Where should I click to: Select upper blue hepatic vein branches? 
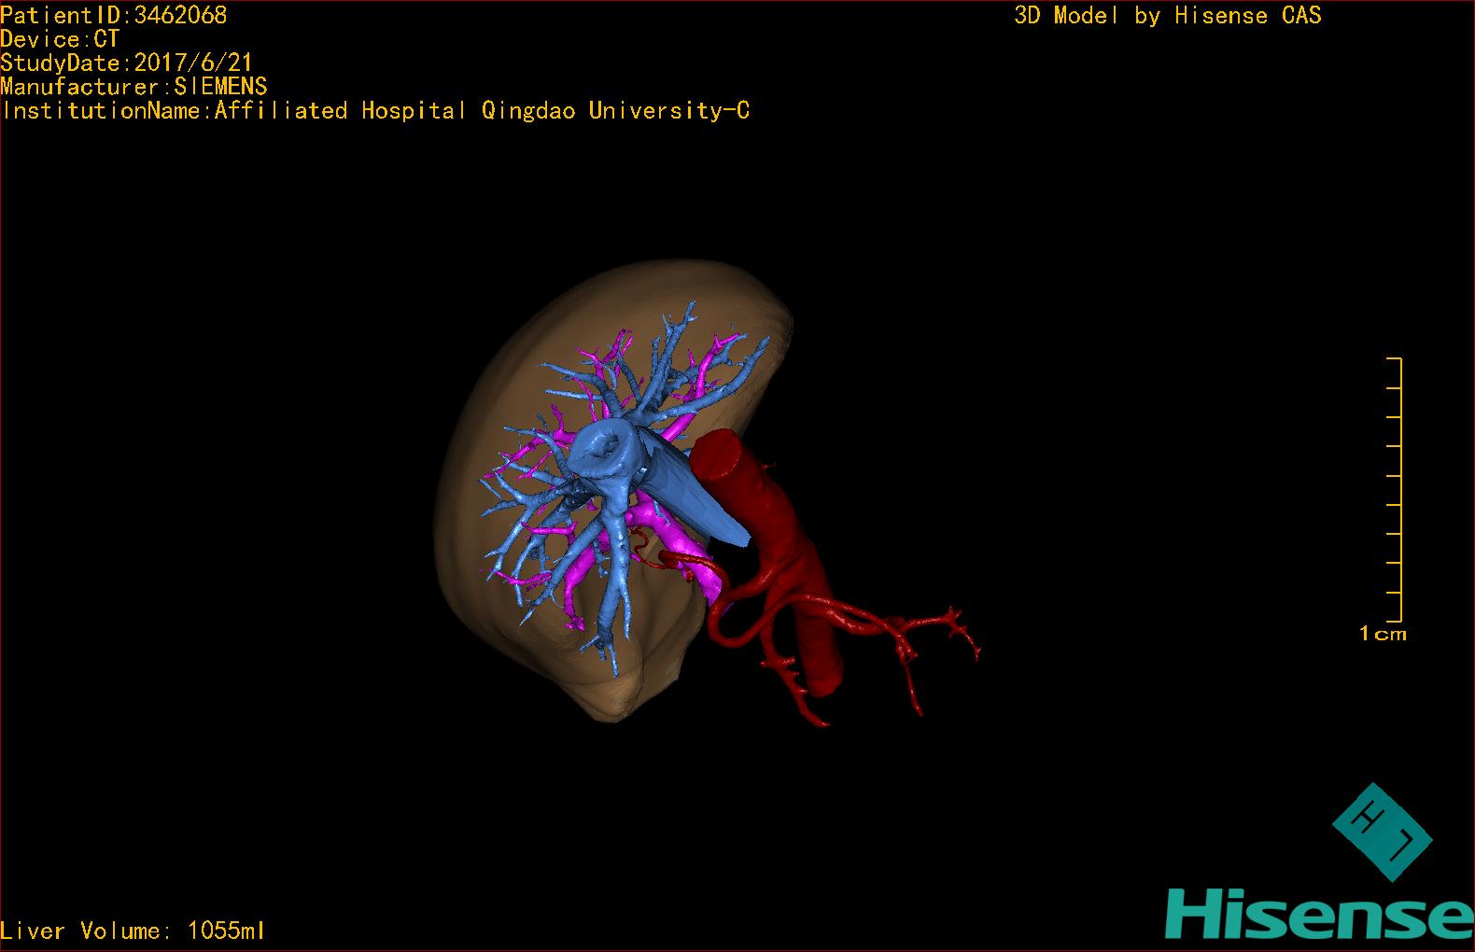pos(677,350)
